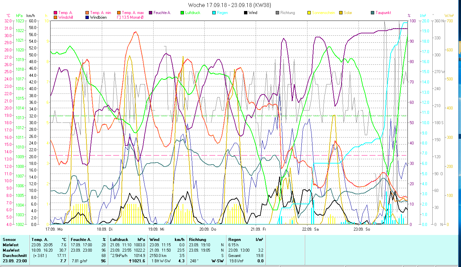
Task: Click the 'Gesamt:' rain label
Action: [235, 256]
